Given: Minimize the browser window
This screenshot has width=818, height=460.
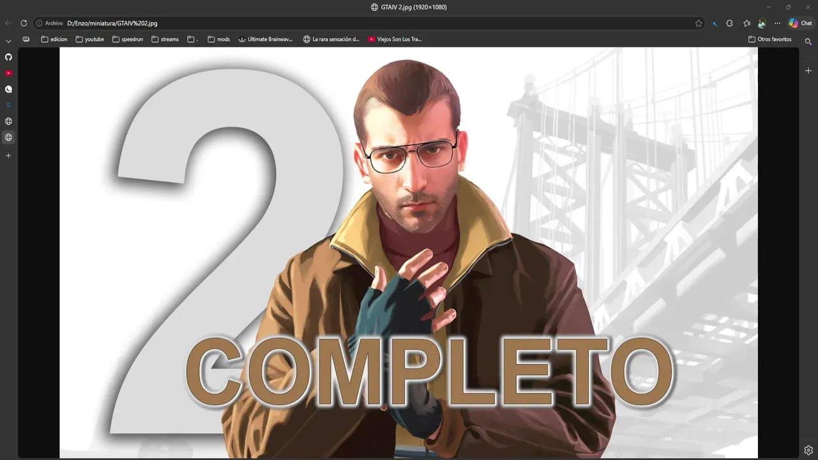Looking at the screenshot, I should pos(769,7).
